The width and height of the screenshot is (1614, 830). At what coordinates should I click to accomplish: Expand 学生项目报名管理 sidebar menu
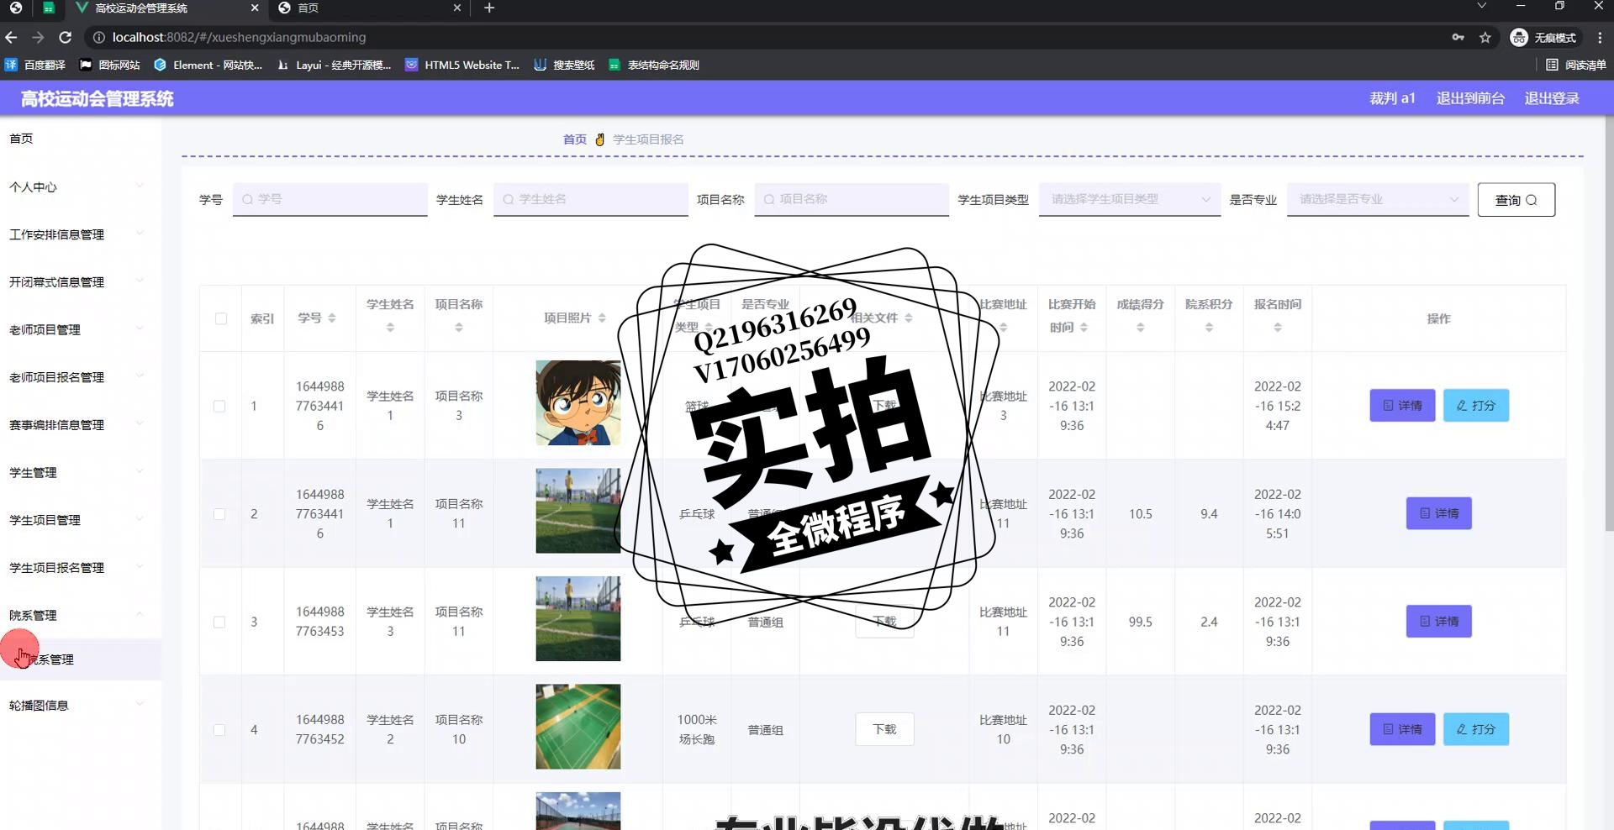pyautogui.click(x=81, y=568)
